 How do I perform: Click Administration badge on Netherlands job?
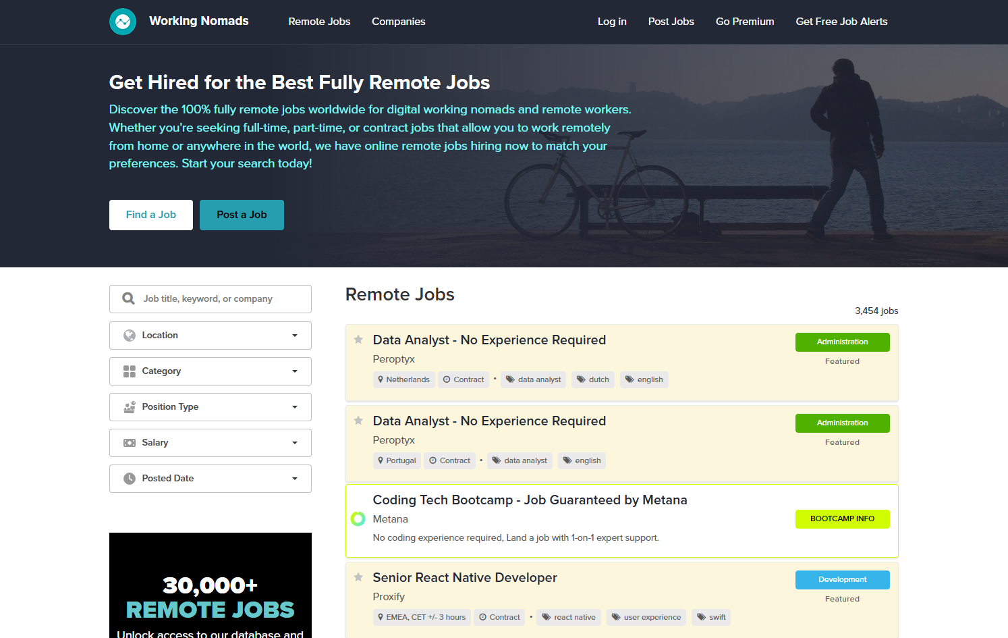[x=842, y=342]
